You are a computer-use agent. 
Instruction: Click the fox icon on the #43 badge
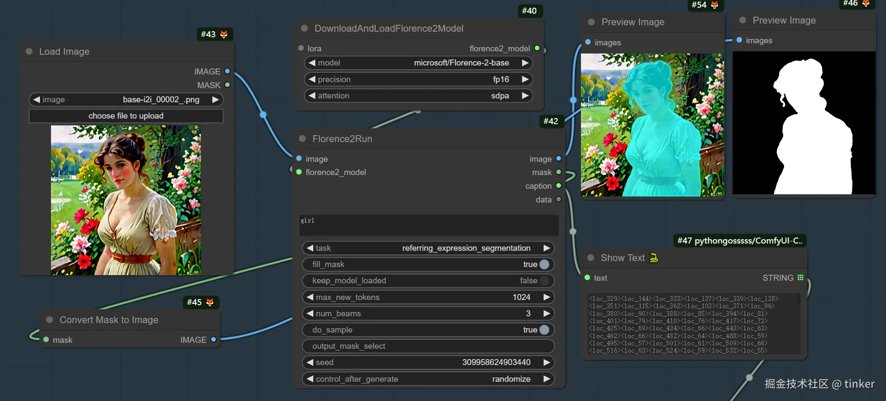224,34
